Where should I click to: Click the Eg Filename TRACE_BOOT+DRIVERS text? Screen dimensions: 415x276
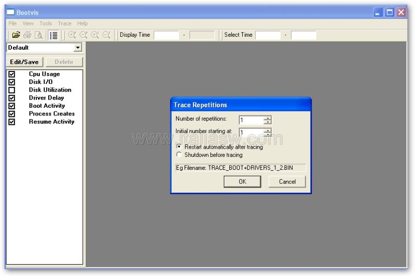pyautogui.click(x=234, y=168)
